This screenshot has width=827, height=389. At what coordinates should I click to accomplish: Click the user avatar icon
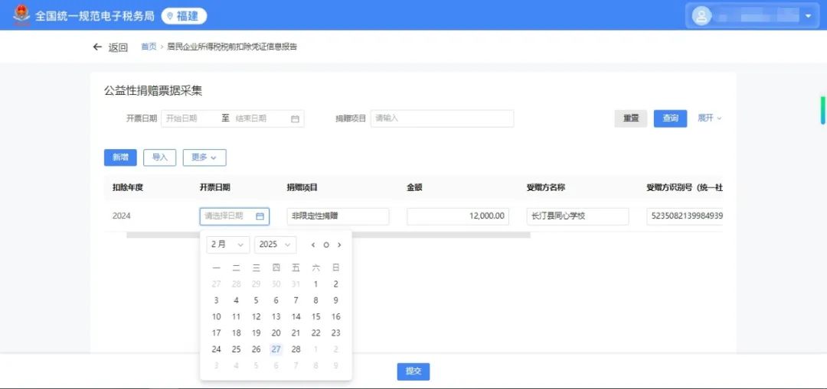701,16
